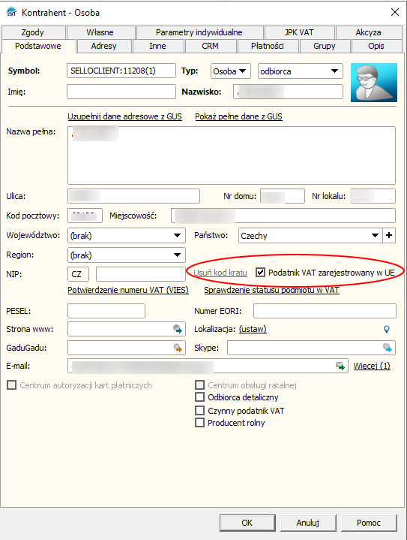Click the Kontrahent window title icon
The image size is (407, 540).
click(12, 12)
